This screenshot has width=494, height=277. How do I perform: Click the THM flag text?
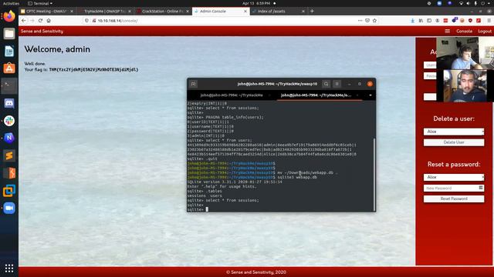click(x=93, y=69)
